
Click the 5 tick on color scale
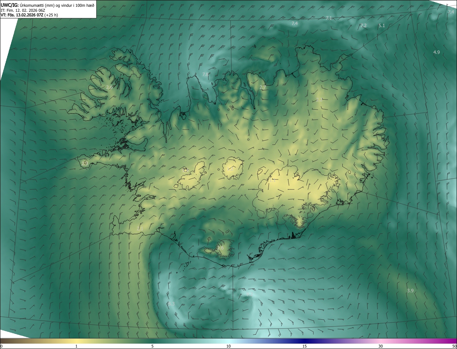click(152, 346)
